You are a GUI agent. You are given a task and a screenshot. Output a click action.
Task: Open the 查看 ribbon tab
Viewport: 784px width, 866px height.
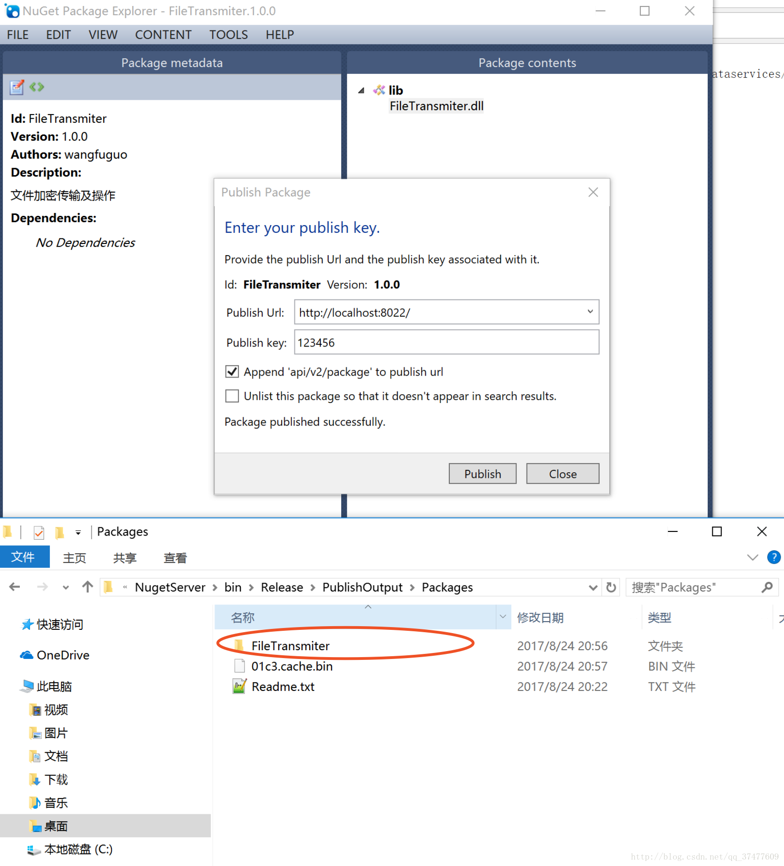pos(175,558)
